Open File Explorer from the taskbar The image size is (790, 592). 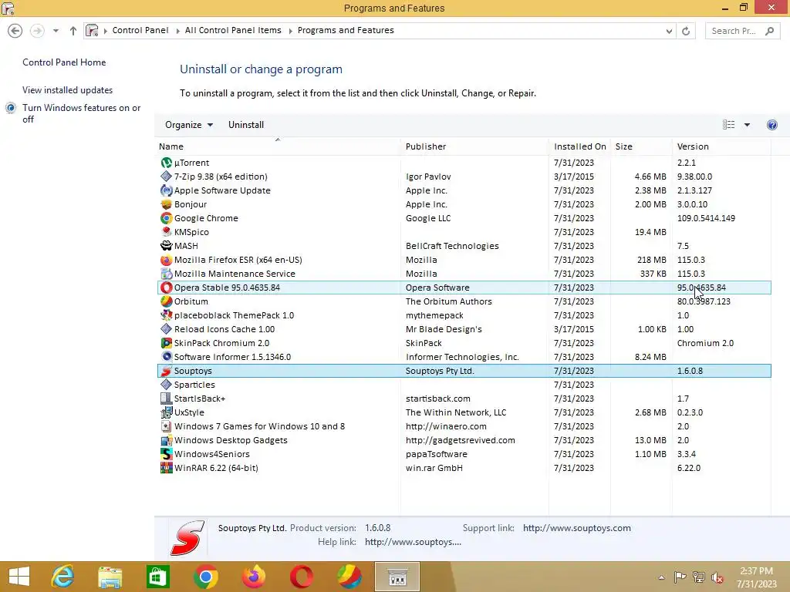110,577
